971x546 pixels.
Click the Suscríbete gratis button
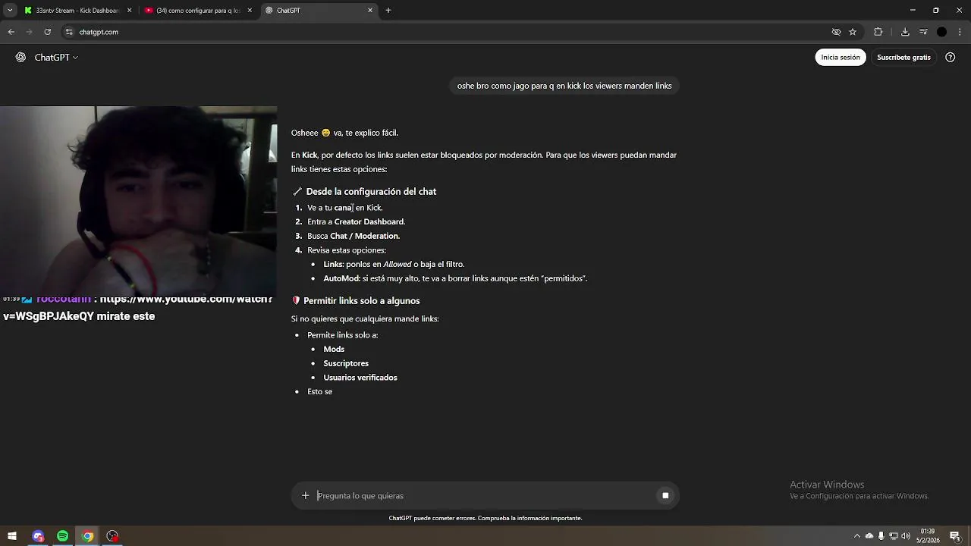(x=903, y=58)
